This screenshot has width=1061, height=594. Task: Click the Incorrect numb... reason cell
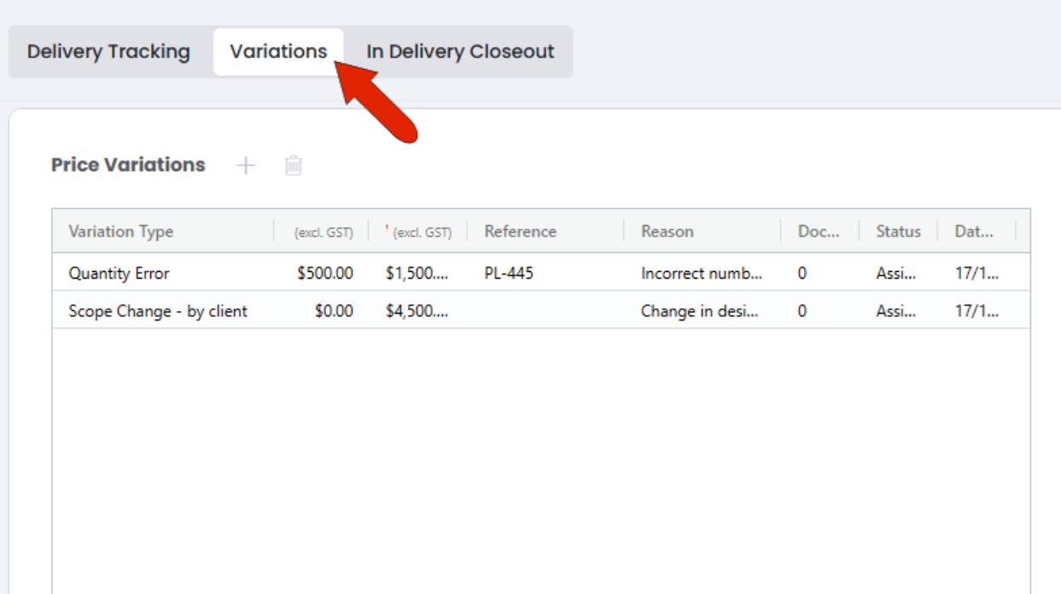pyautogui.click(x=702, y=272)
